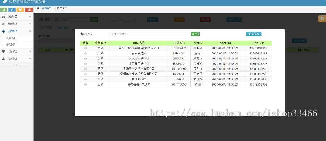Select the radio button for team BJQN005
326x141 pixels.
pos(85,64)
